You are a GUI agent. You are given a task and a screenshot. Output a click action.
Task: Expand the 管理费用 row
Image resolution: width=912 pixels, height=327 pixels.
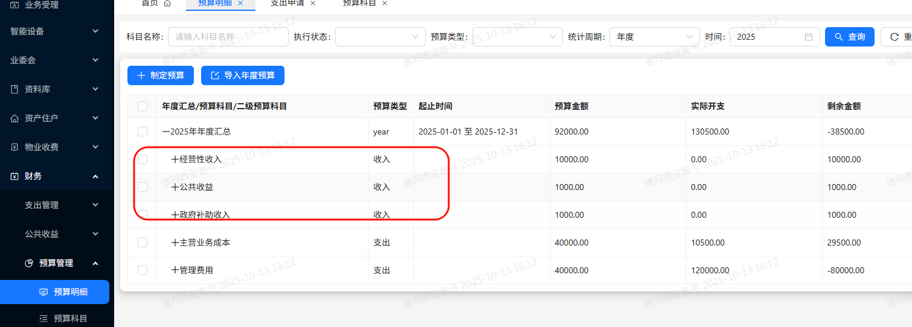tap(175, 270)
